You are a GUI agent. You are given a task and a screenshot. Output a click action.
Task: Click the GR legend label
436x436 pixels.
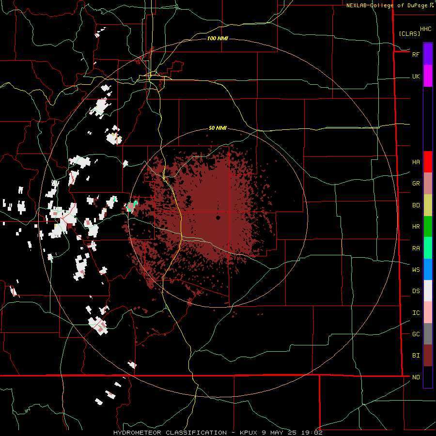point(416,184)
